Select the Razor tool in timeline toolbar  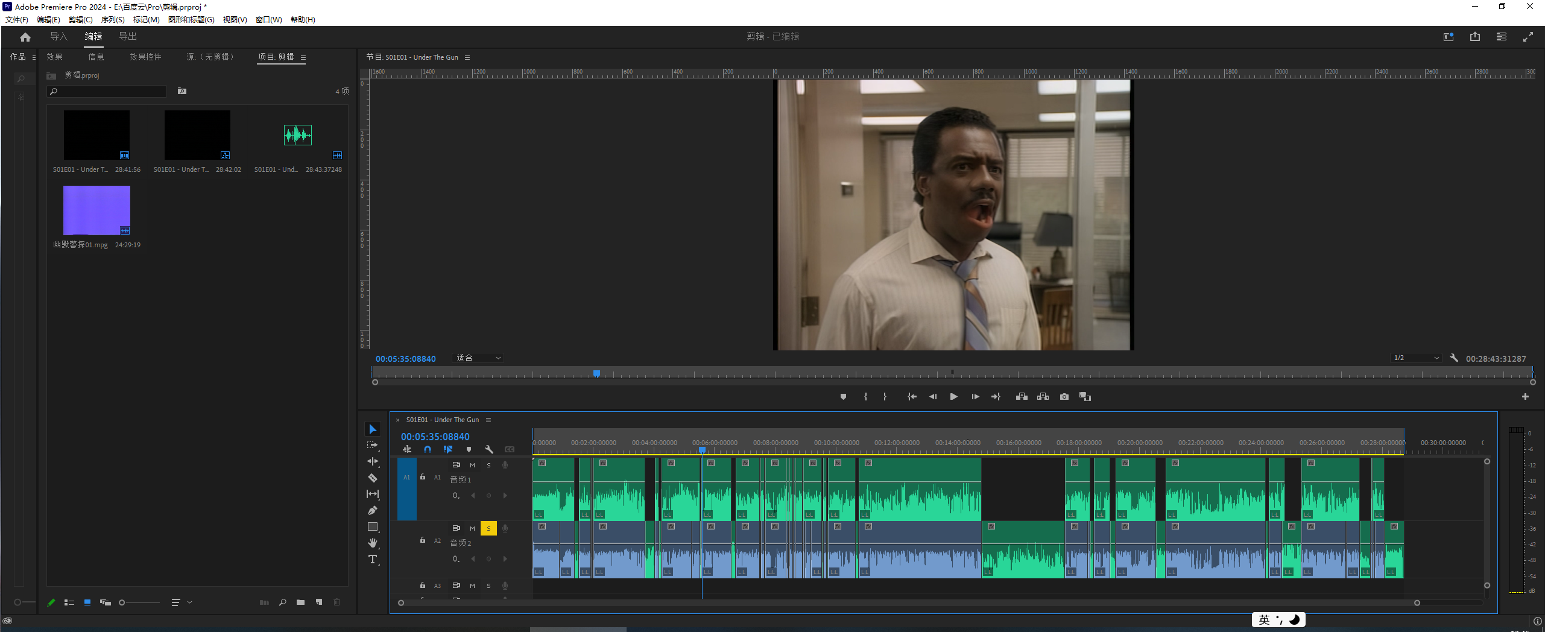373,478
